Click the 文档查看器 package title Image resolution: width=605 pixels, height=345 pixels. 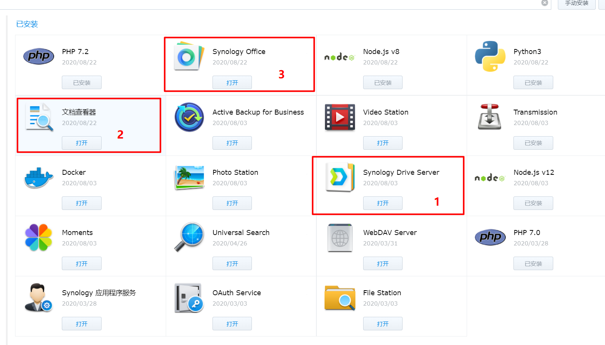pyautogui.click(x=79, y=112)
